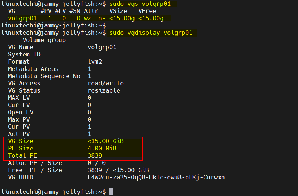Click the '--- Volume group ---' heading
Viewport: 298px width, 196px height.
tap(44, 40)
